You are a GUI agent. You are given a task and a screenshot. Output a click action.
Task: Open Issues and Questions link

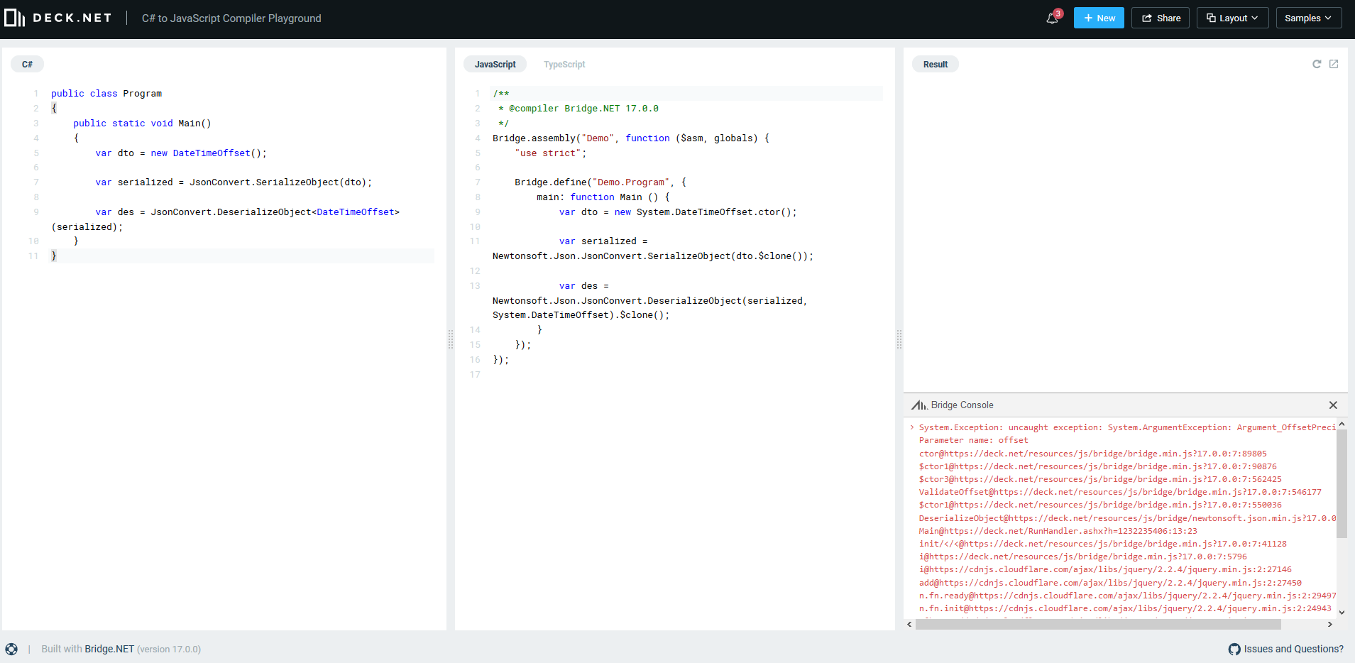point(1293,649)
